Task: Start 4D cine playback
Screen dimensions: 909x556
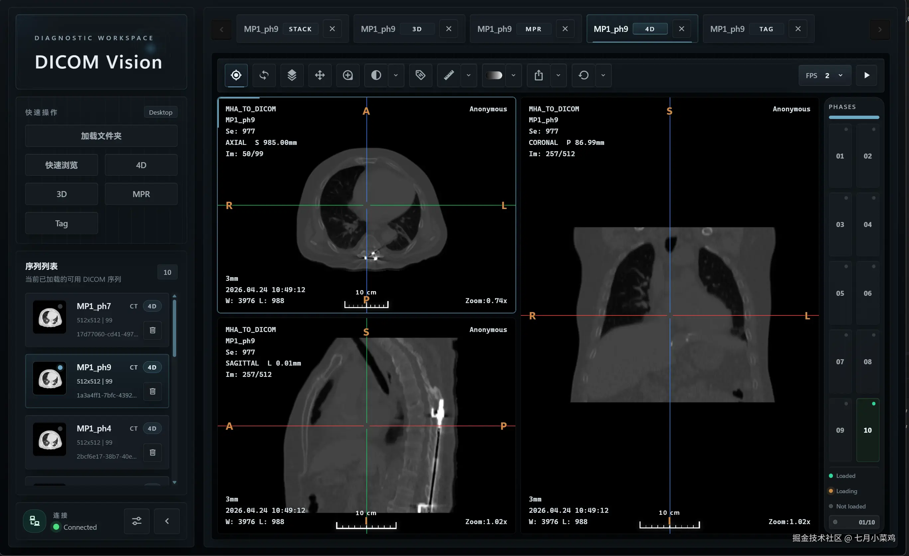Action: click(x=866, y=75)
